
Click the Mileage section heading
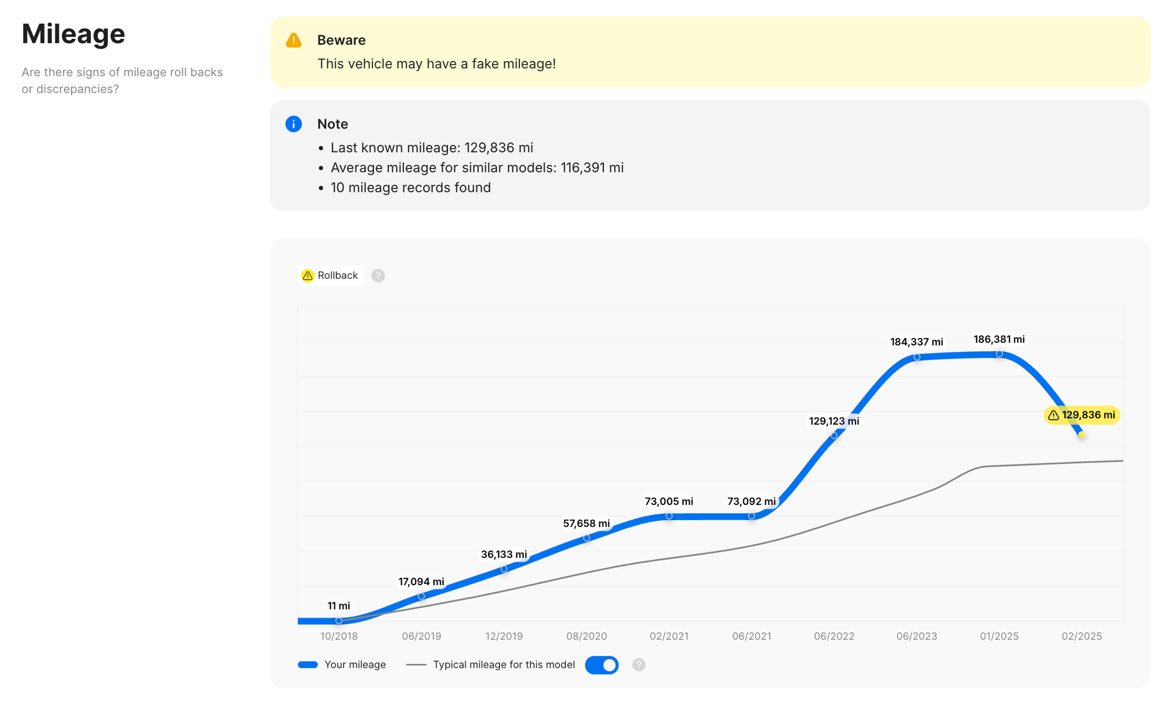[73, 34]
